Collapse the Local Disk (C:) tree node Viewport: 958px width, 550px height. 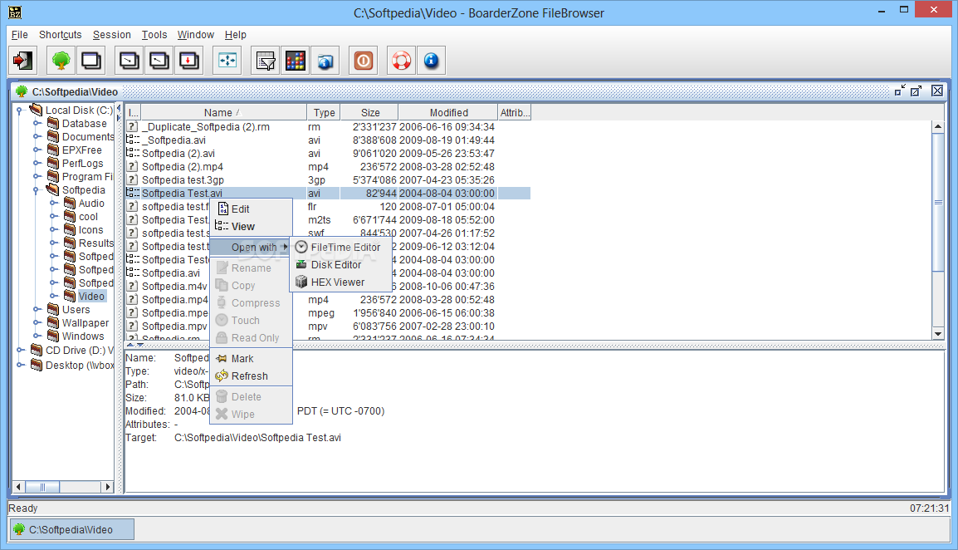[x=20, y=110]
